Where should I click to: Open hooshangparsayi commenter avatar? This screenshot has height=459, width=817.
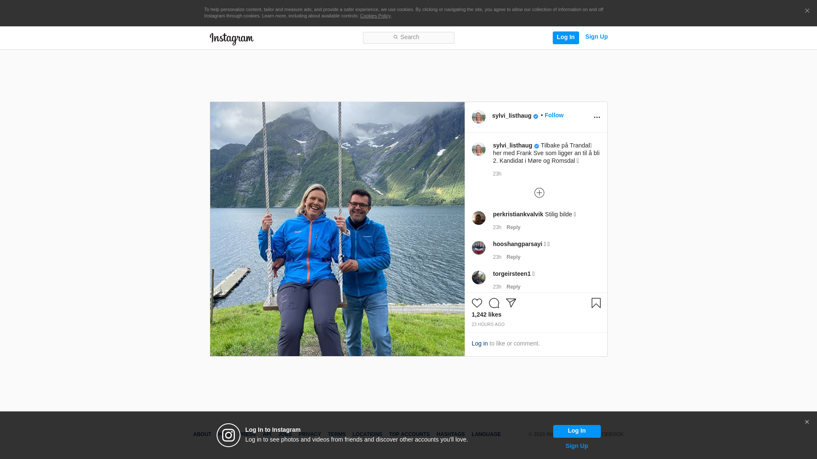pos(478,248)
